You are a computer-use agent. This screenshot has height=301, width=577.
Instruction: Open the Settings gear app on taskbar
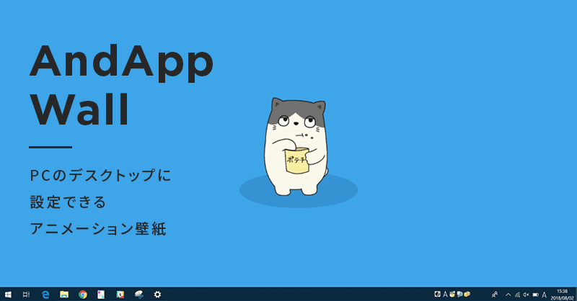tap(157, 295)
